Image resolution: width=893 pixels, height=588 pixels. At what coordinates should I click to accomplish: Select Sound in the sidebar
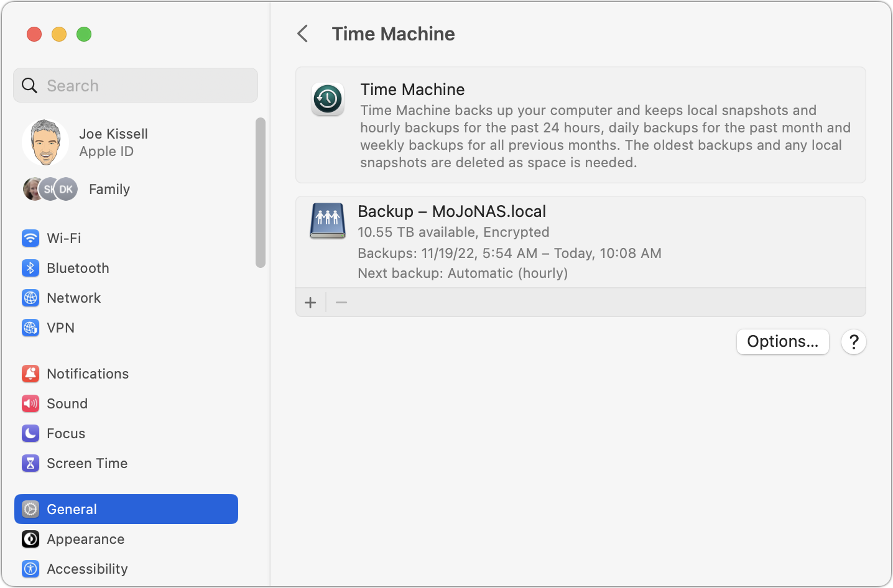tap(126, 403)
